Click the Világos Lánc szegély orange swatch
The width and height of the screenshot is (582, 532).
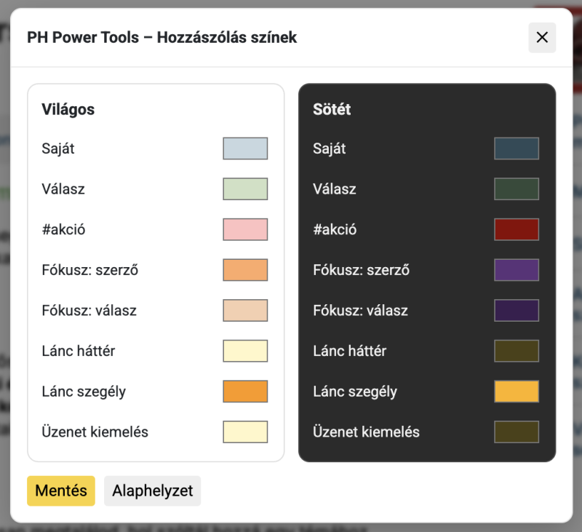(245, 392)
